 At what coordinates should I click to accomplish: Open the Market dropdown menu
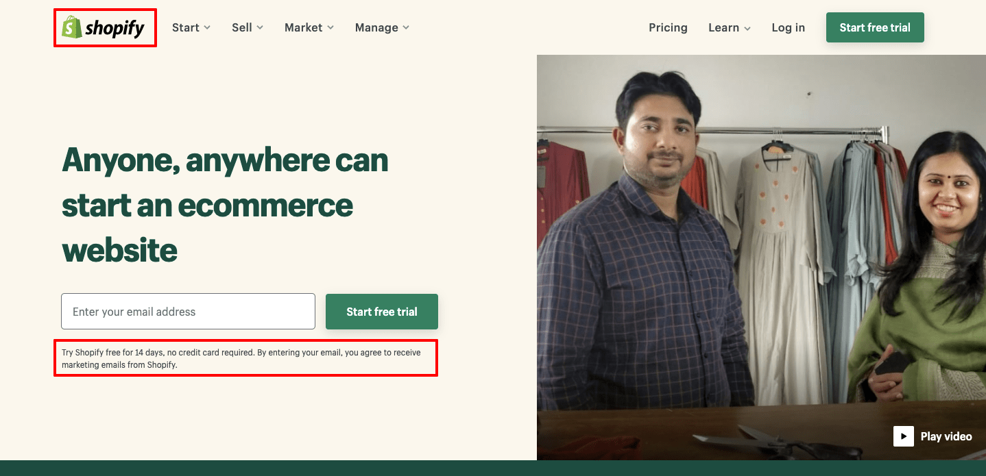pos(309,27)
